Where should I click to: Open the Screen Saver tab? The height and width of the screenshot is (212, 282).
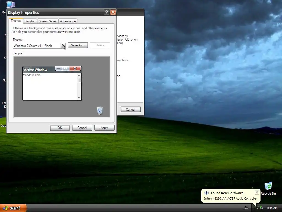pos(48,21)
